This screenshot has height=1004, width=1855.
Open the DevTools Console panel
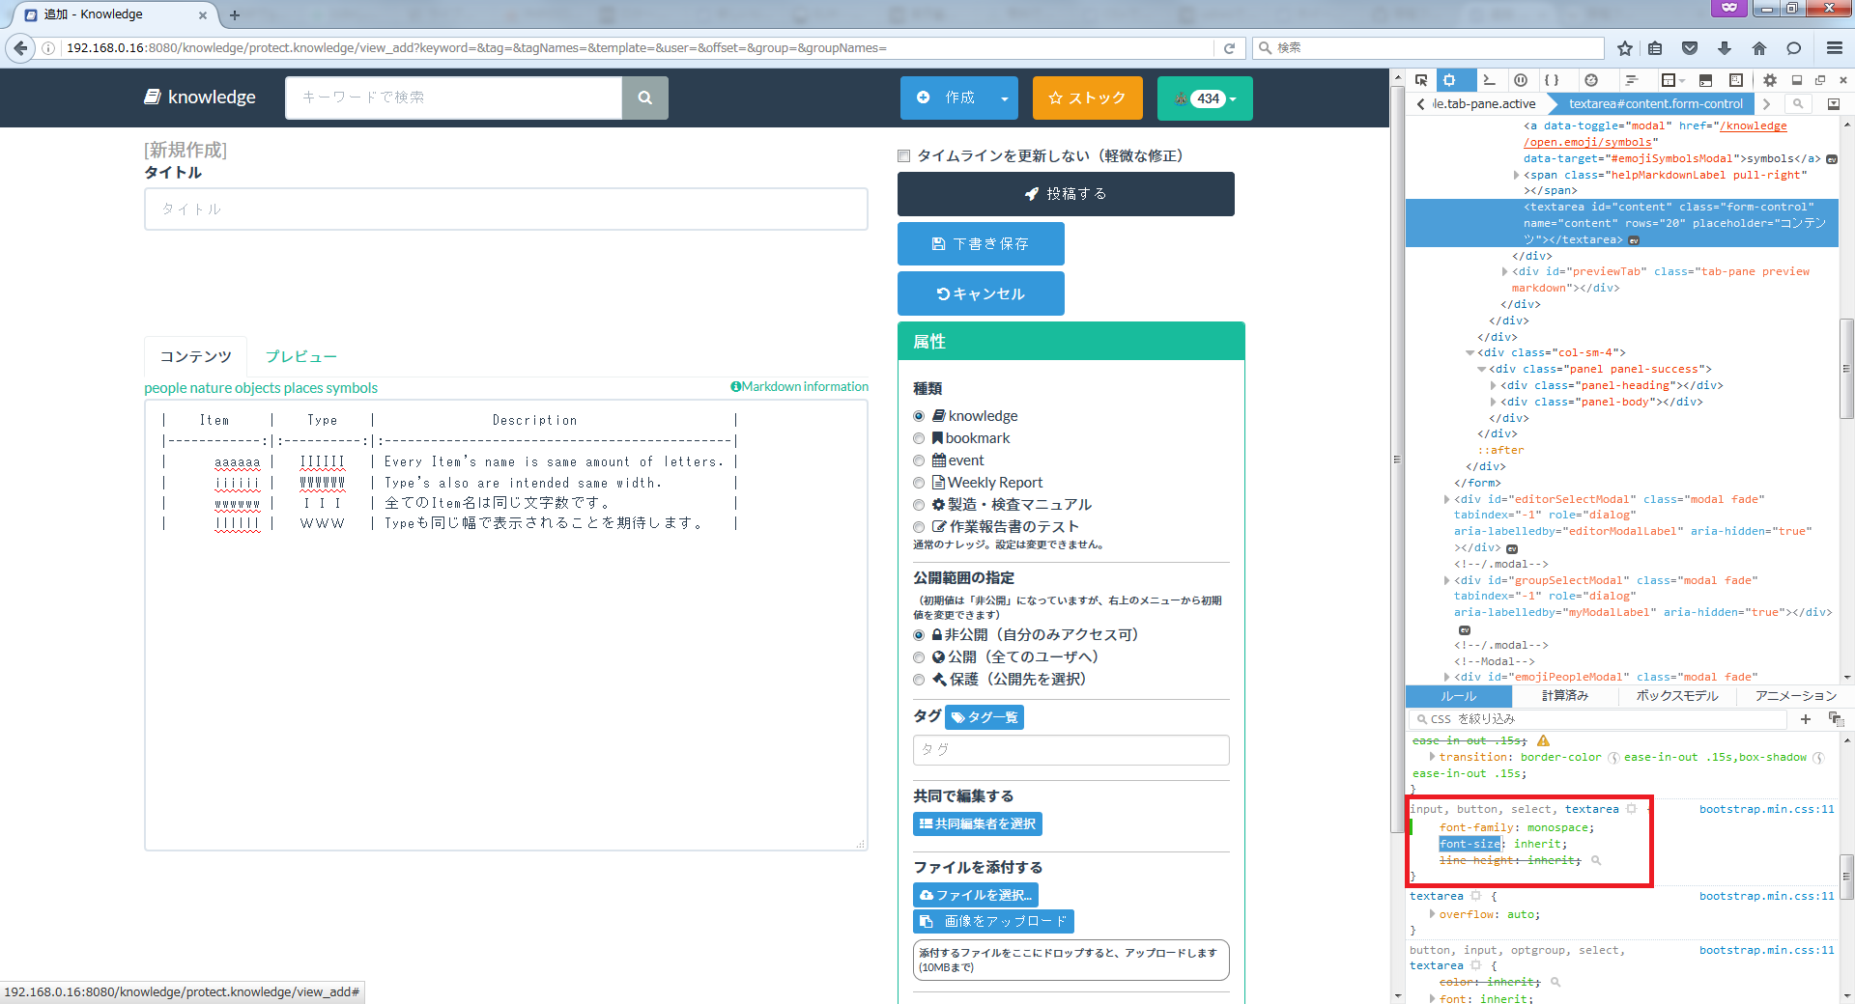[1489, 80]
